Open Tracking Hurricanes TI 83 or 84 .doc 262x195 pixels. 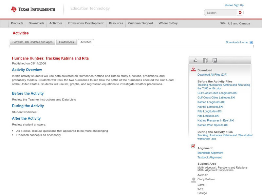(224, 86)
